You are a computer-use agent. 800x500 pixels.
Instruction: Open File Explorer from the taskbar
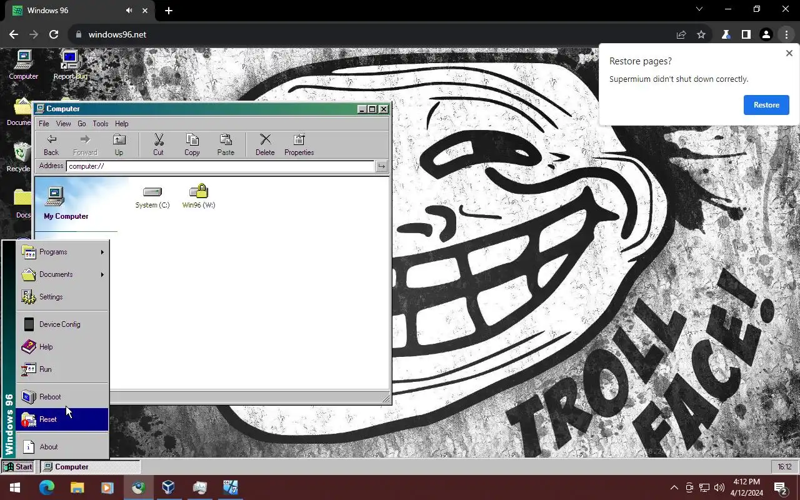point(77,487)
